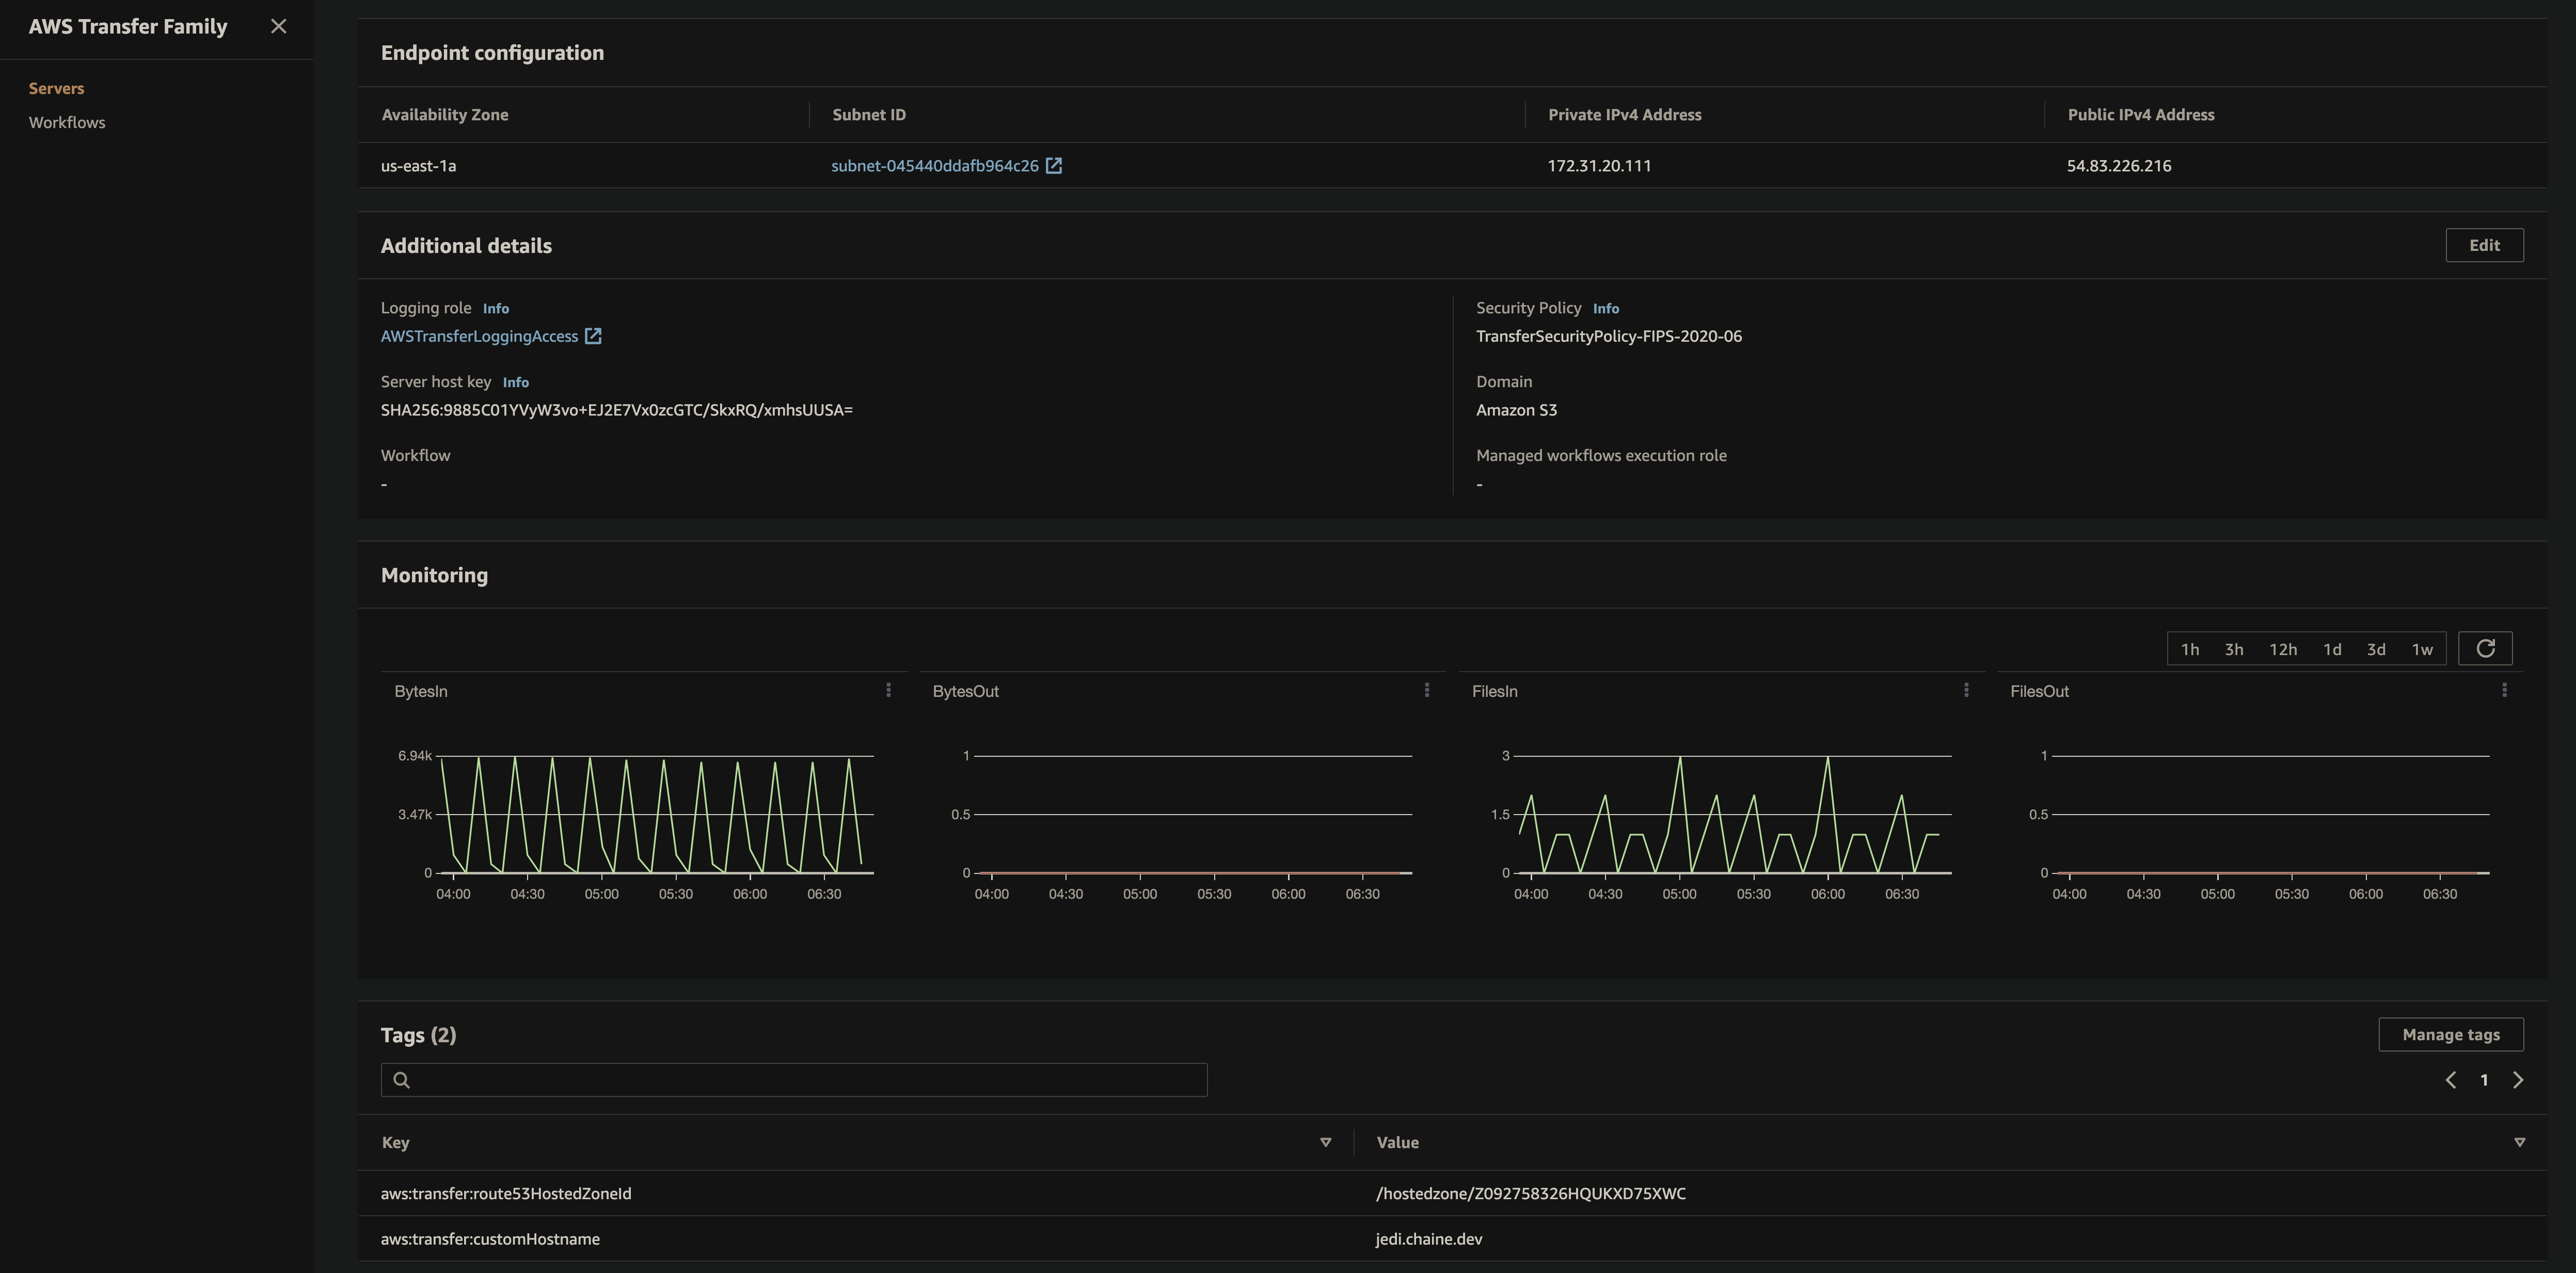2576x1273 pixels.
Task: Focus the tags search field
Action: pyautogui.click(x=794, y=1080)
